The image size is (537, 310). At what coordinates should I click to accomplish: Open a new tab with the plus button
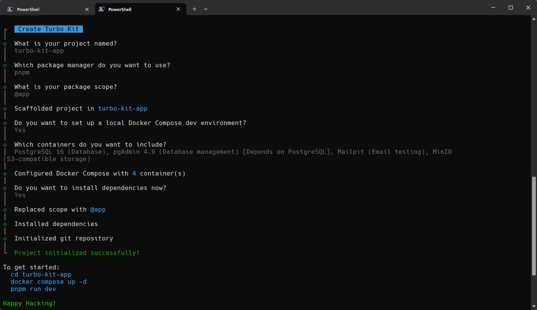(x=194, y=9)
